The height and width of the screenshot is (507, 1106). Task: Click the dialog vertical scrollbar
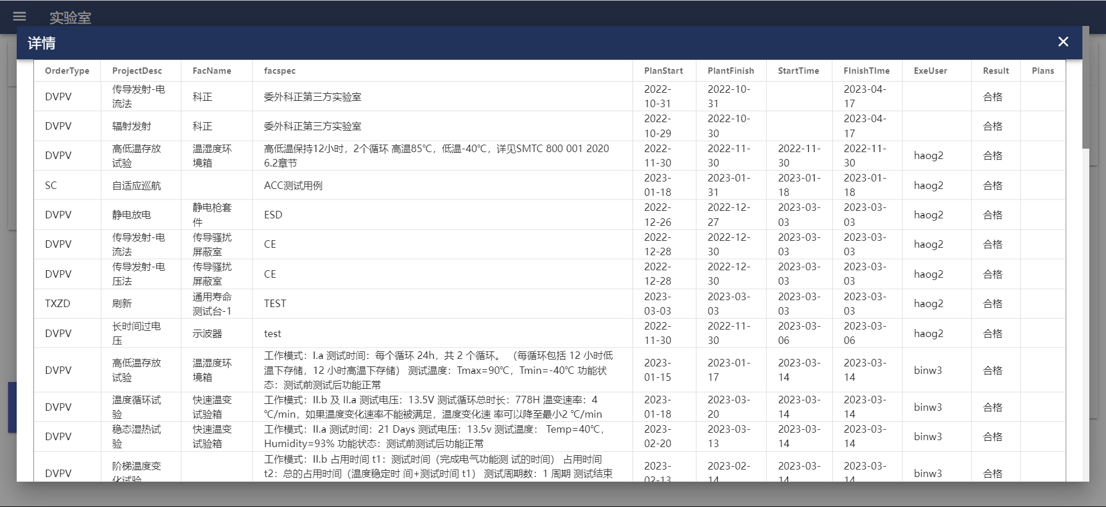click(x=1086, y=88)
